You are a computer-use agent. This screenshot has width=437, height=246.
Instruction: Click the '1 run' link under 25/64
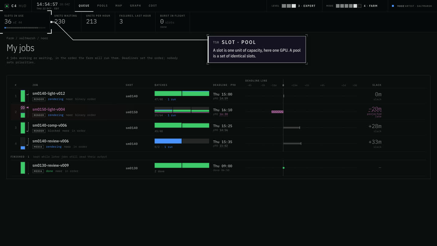(x=172, y=115)
